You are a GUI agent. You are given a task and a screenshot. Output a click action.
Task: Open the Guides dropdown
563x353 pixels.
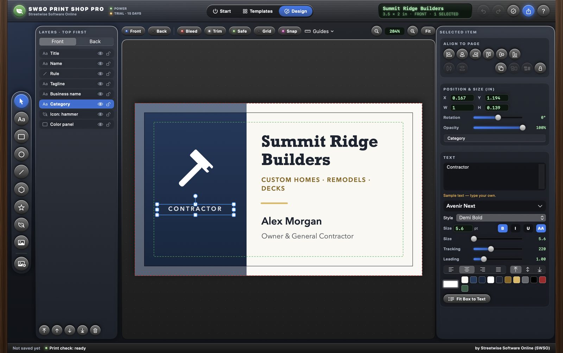319,31
